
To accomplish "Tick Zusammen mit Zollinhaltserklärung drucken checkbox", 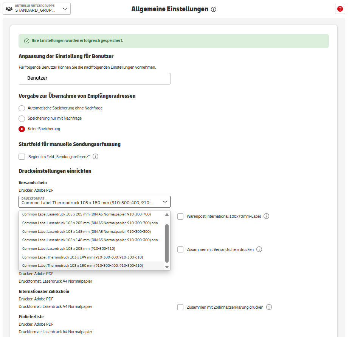I will click(x=180, y=307).
